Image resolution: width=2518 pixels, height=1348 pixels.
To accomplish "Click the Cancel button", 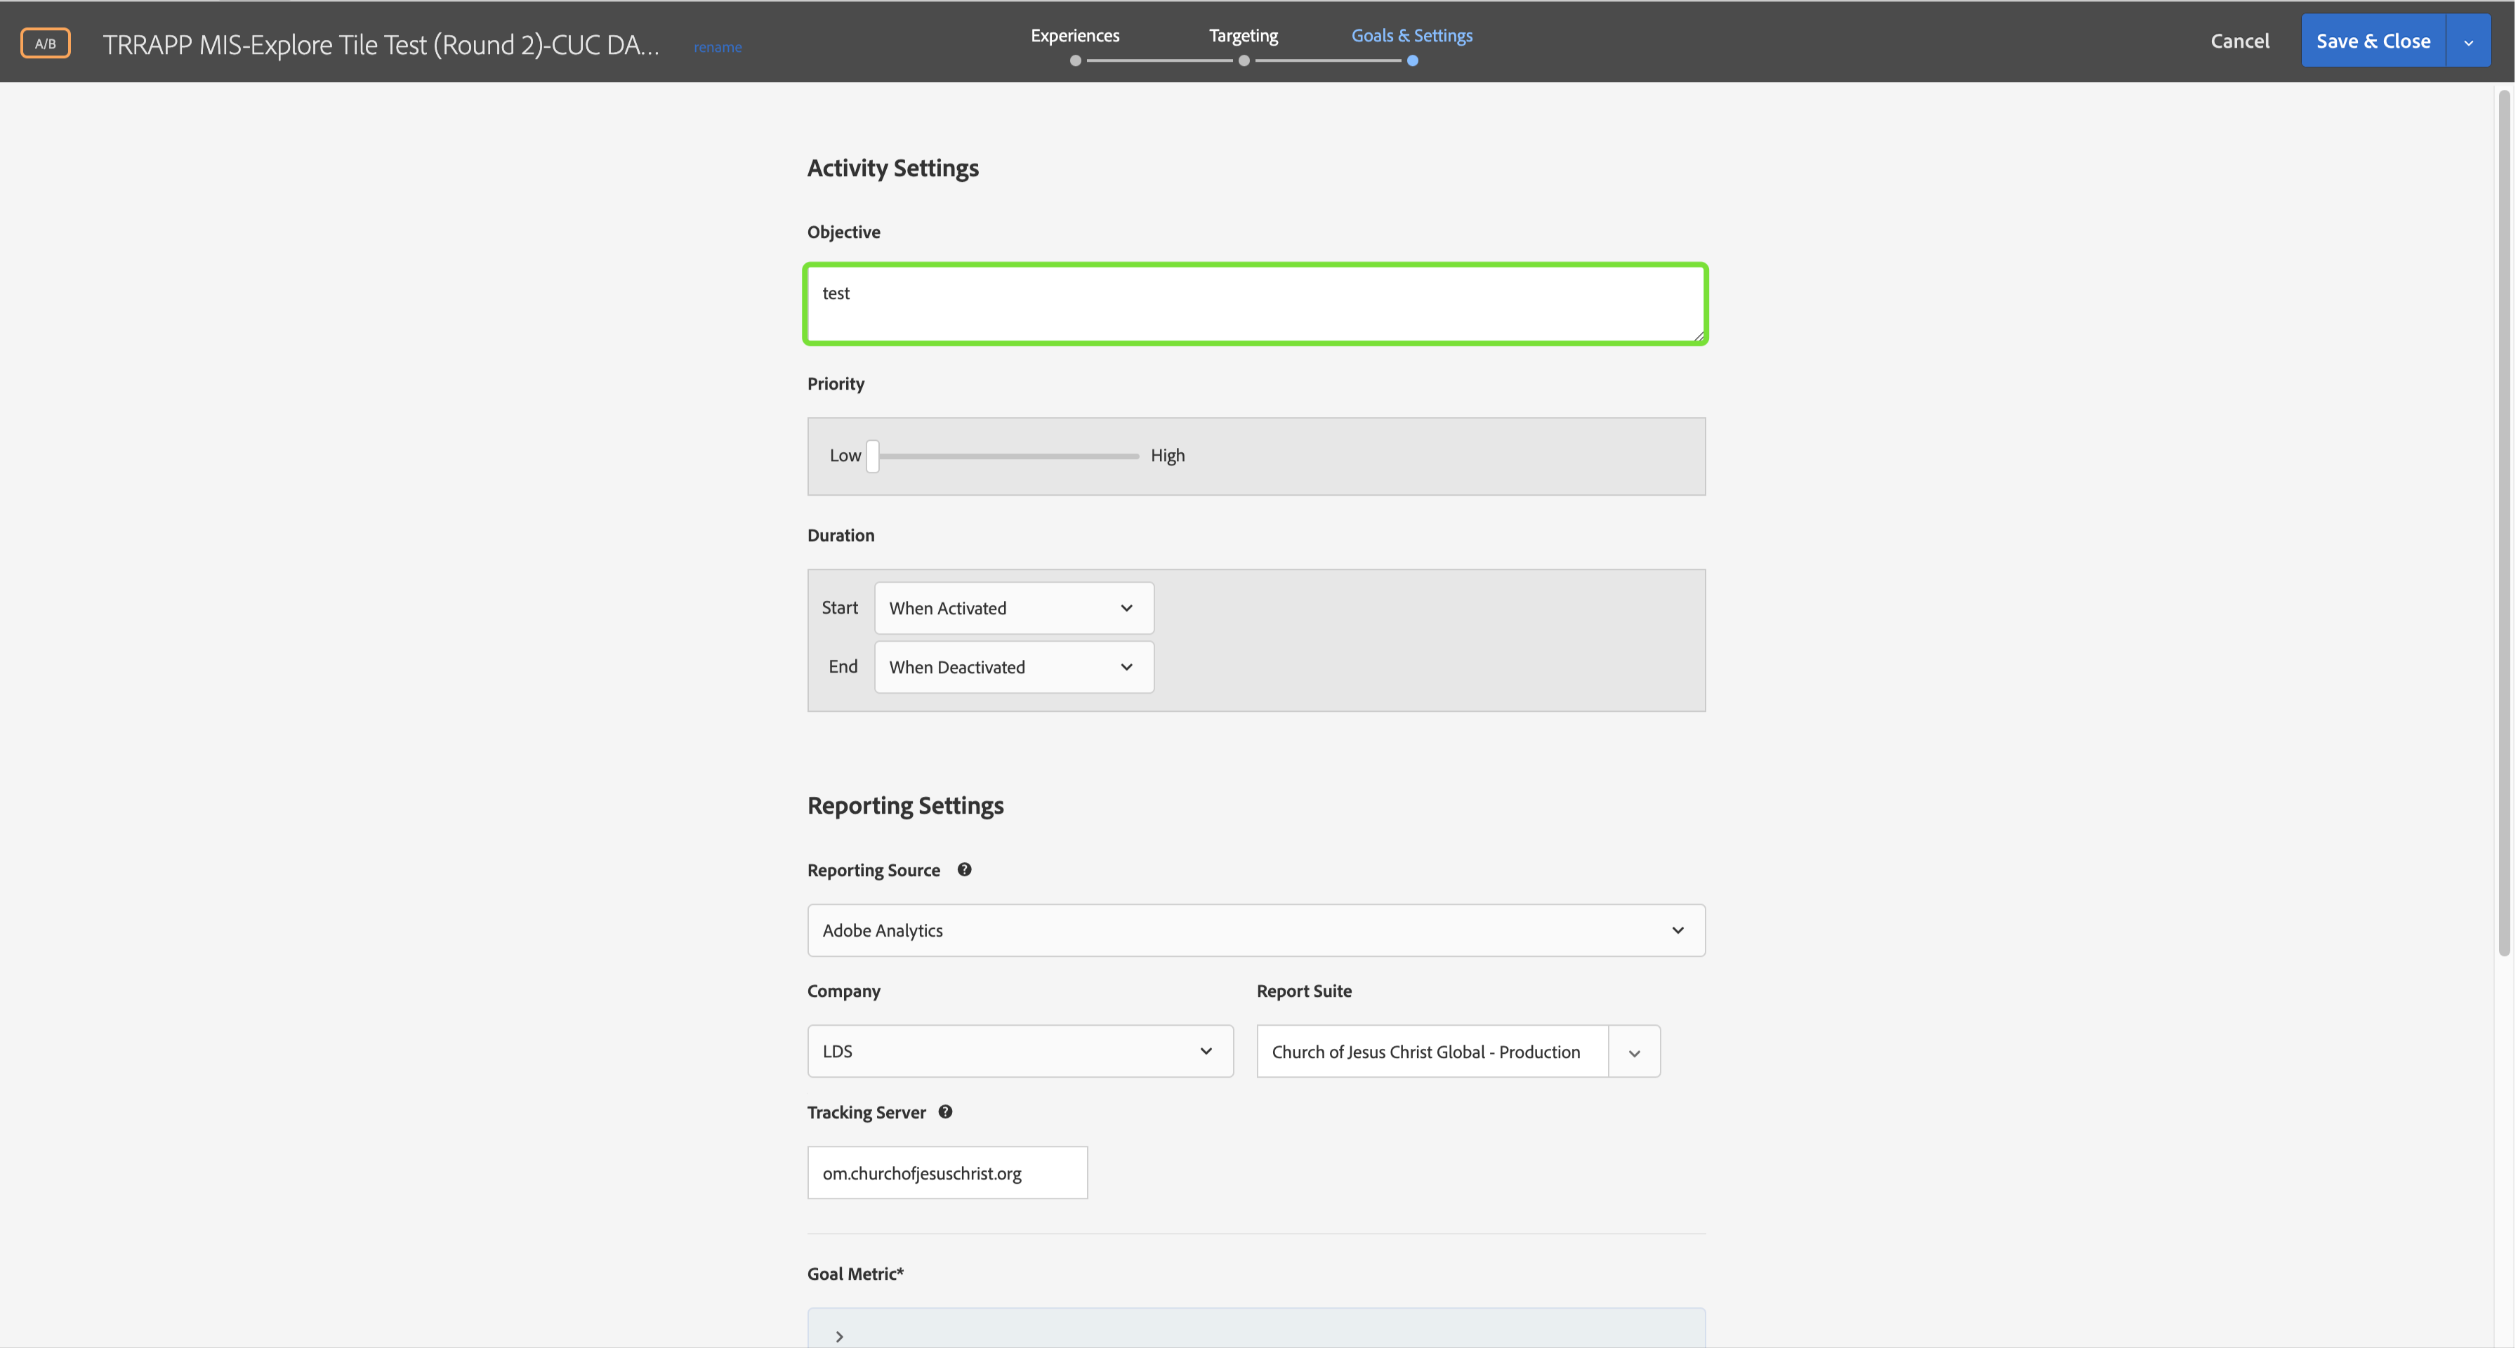I will click(x=2241, y=40).
